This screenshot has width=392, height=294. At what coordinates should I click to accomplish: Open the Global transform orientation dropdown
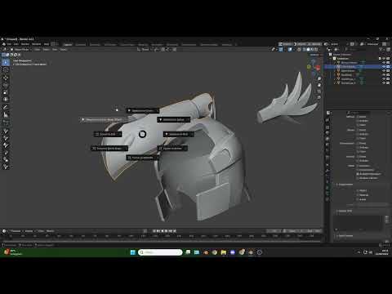pyautogui.click(x=144, y=50)
